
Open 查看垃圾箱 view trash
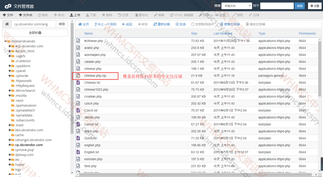tap(230, 24)
